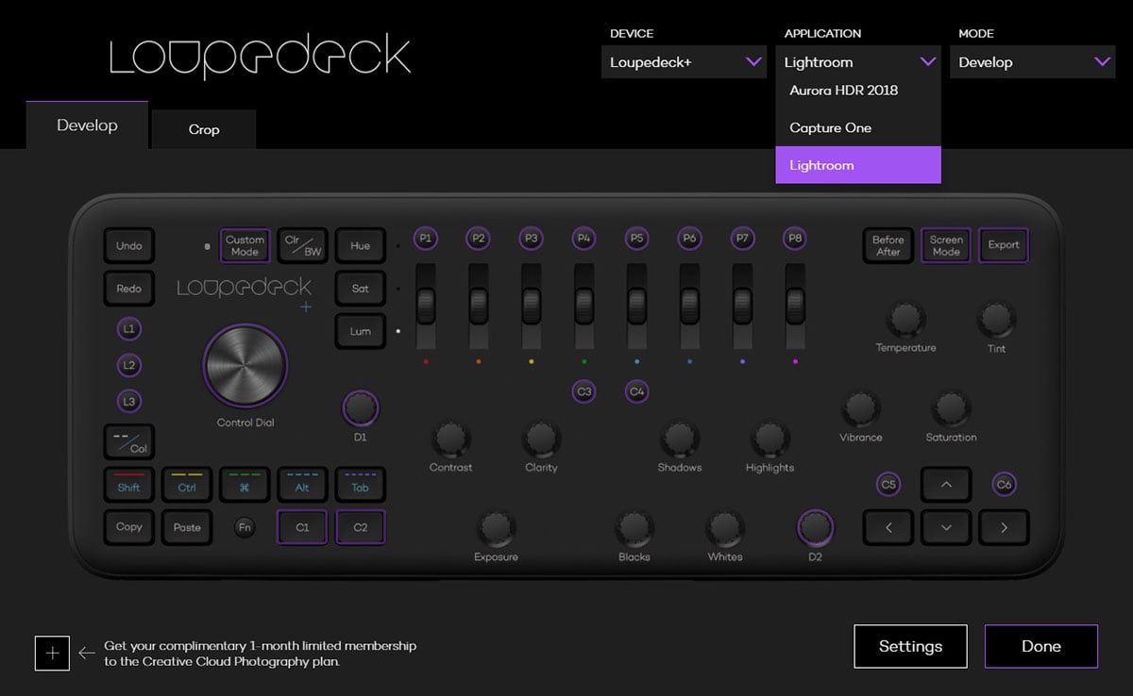Click the Tab key on device

(x=360, y=485)
